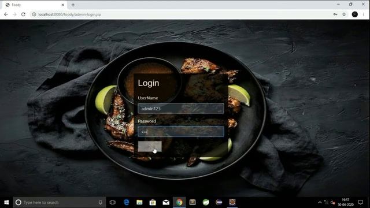Open site information icon in address bar
370x208 pixels.
pyautogui.click(x=34, y=14)
